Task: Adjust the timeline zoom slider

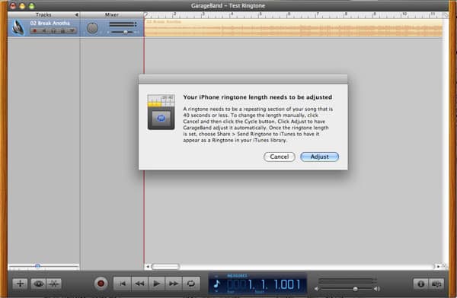Action: click(37, 266)
